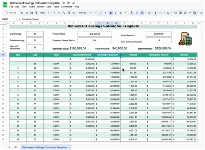Click the all sheets list icon
This screenshot has width=205, height=150.
(x=15, y=147)
